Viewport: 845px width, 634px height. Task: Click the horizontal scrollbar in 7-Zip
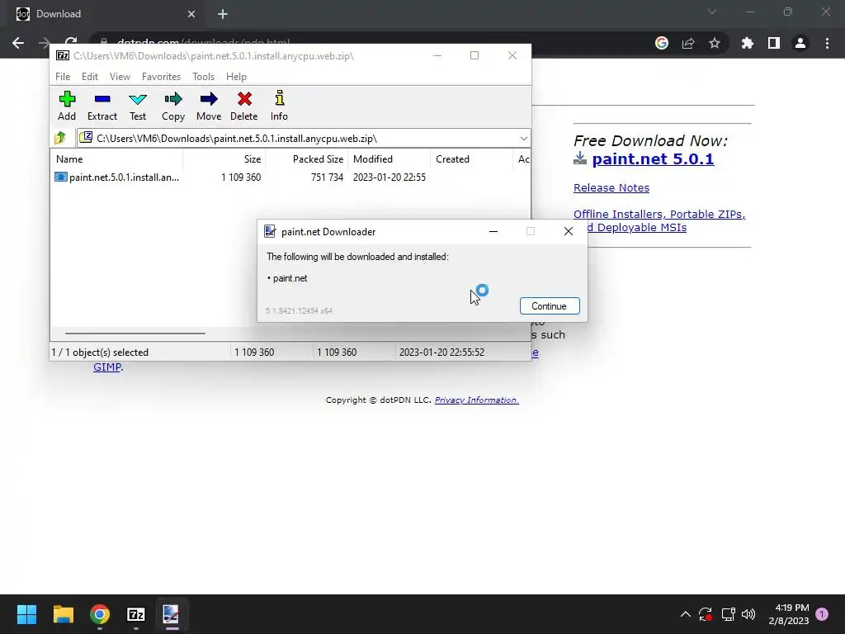click(x=135, y=334)
